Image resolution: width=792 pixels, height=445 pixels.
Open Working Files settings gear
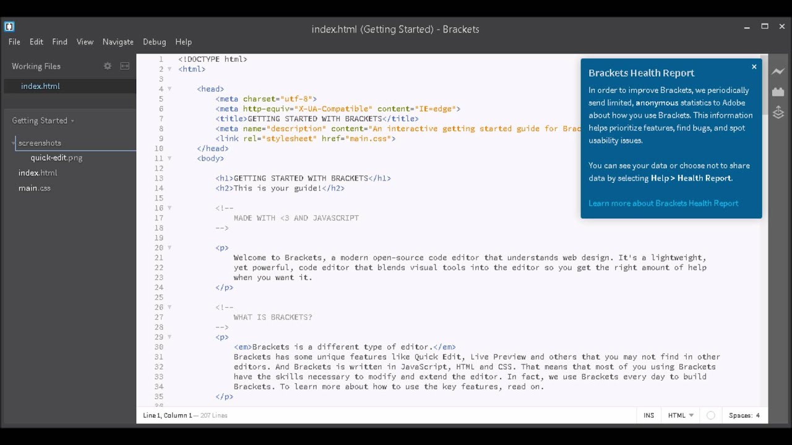[108, 66]
